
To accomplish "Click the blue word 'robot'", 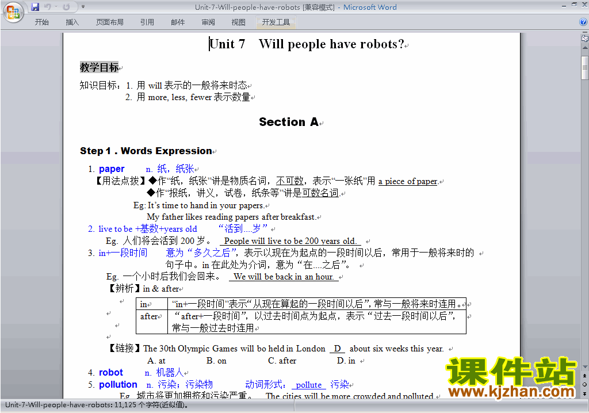I will tap(111, 372).
